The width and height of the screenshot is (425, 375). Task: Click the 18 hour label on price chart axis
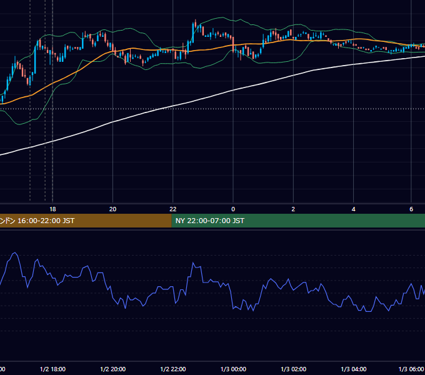pos(52,209)
